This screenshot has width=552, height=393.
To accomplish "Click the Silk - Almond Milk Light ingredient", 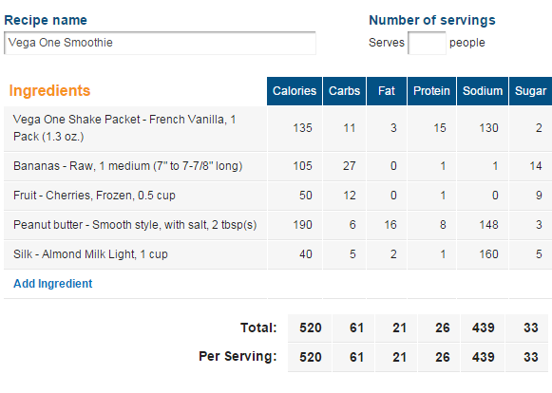I will click(x=90, y=254).
